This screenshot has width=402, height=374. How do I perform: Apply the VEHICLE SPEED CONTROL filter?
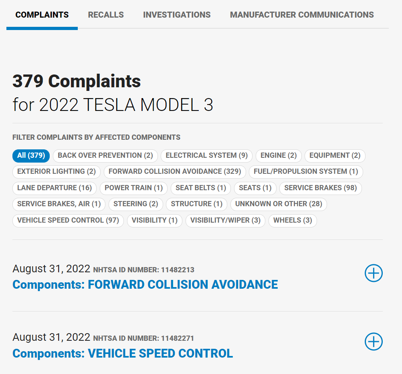[x=67, y=220]
